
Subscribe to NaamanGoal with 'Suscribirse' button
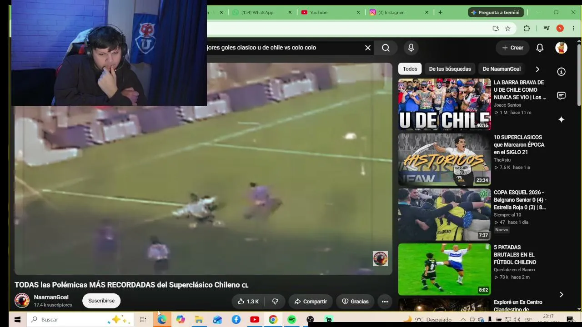point(101,301)
